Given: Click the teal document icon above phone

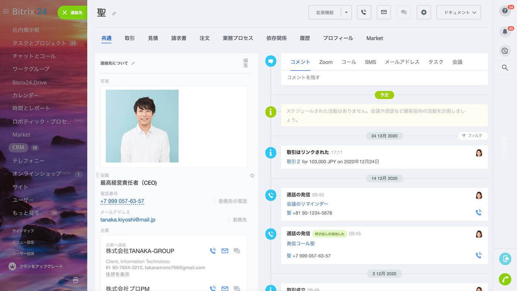Looking at the screenshot, I should coord(505,259).
